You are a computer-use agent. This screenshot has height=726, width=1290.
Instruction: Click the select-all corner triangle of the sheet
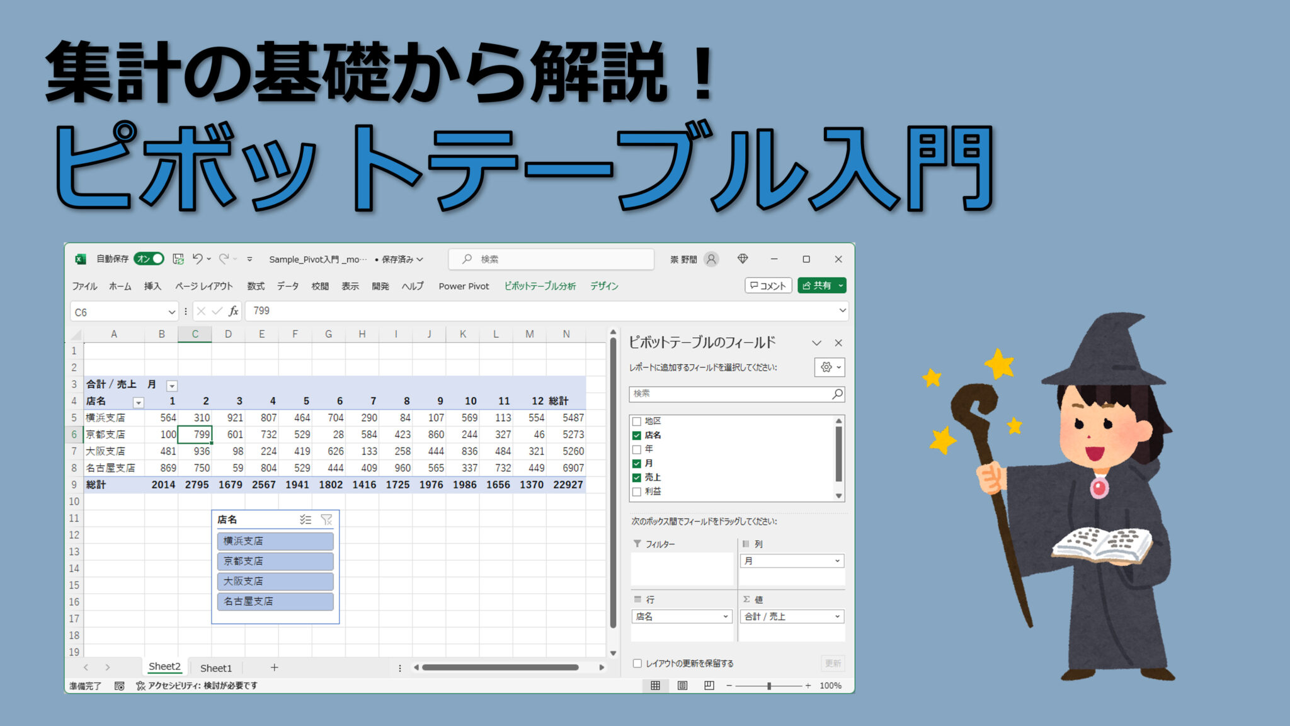tap(76, 334)
